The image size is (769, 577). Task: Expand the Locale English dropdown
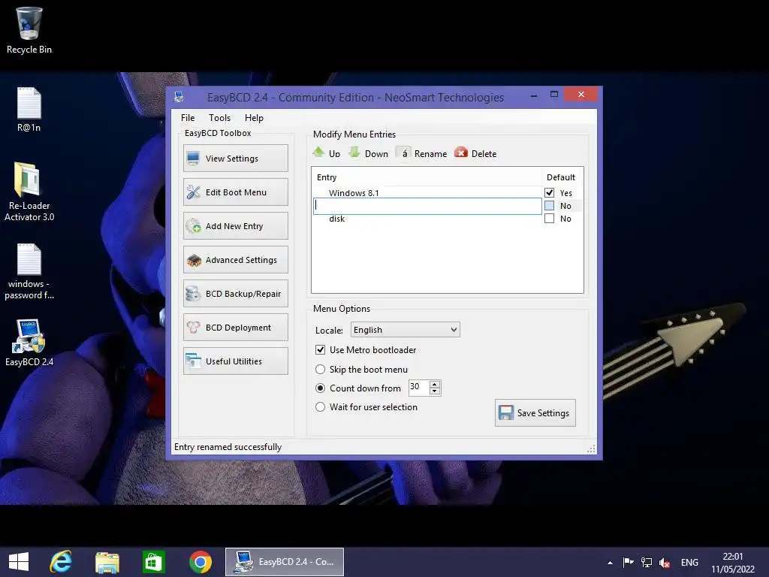coord(405,330)
